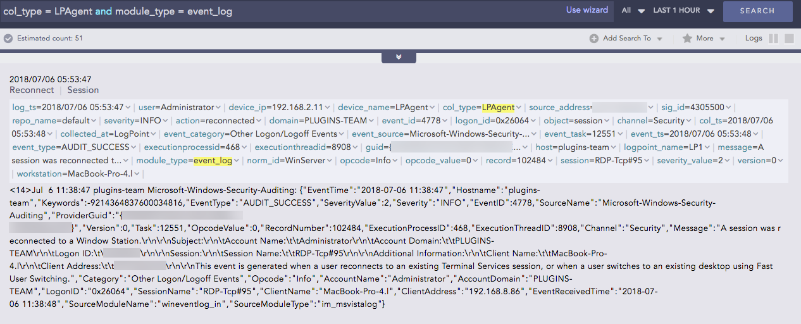Open the device_name=LPAgent field dropdown arrow
Screen dimensions: 801x324
click(432, 108)
